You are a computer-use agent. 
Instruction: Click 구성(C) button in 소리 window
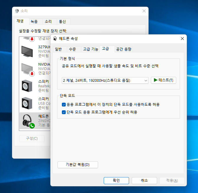coord(32,139)
